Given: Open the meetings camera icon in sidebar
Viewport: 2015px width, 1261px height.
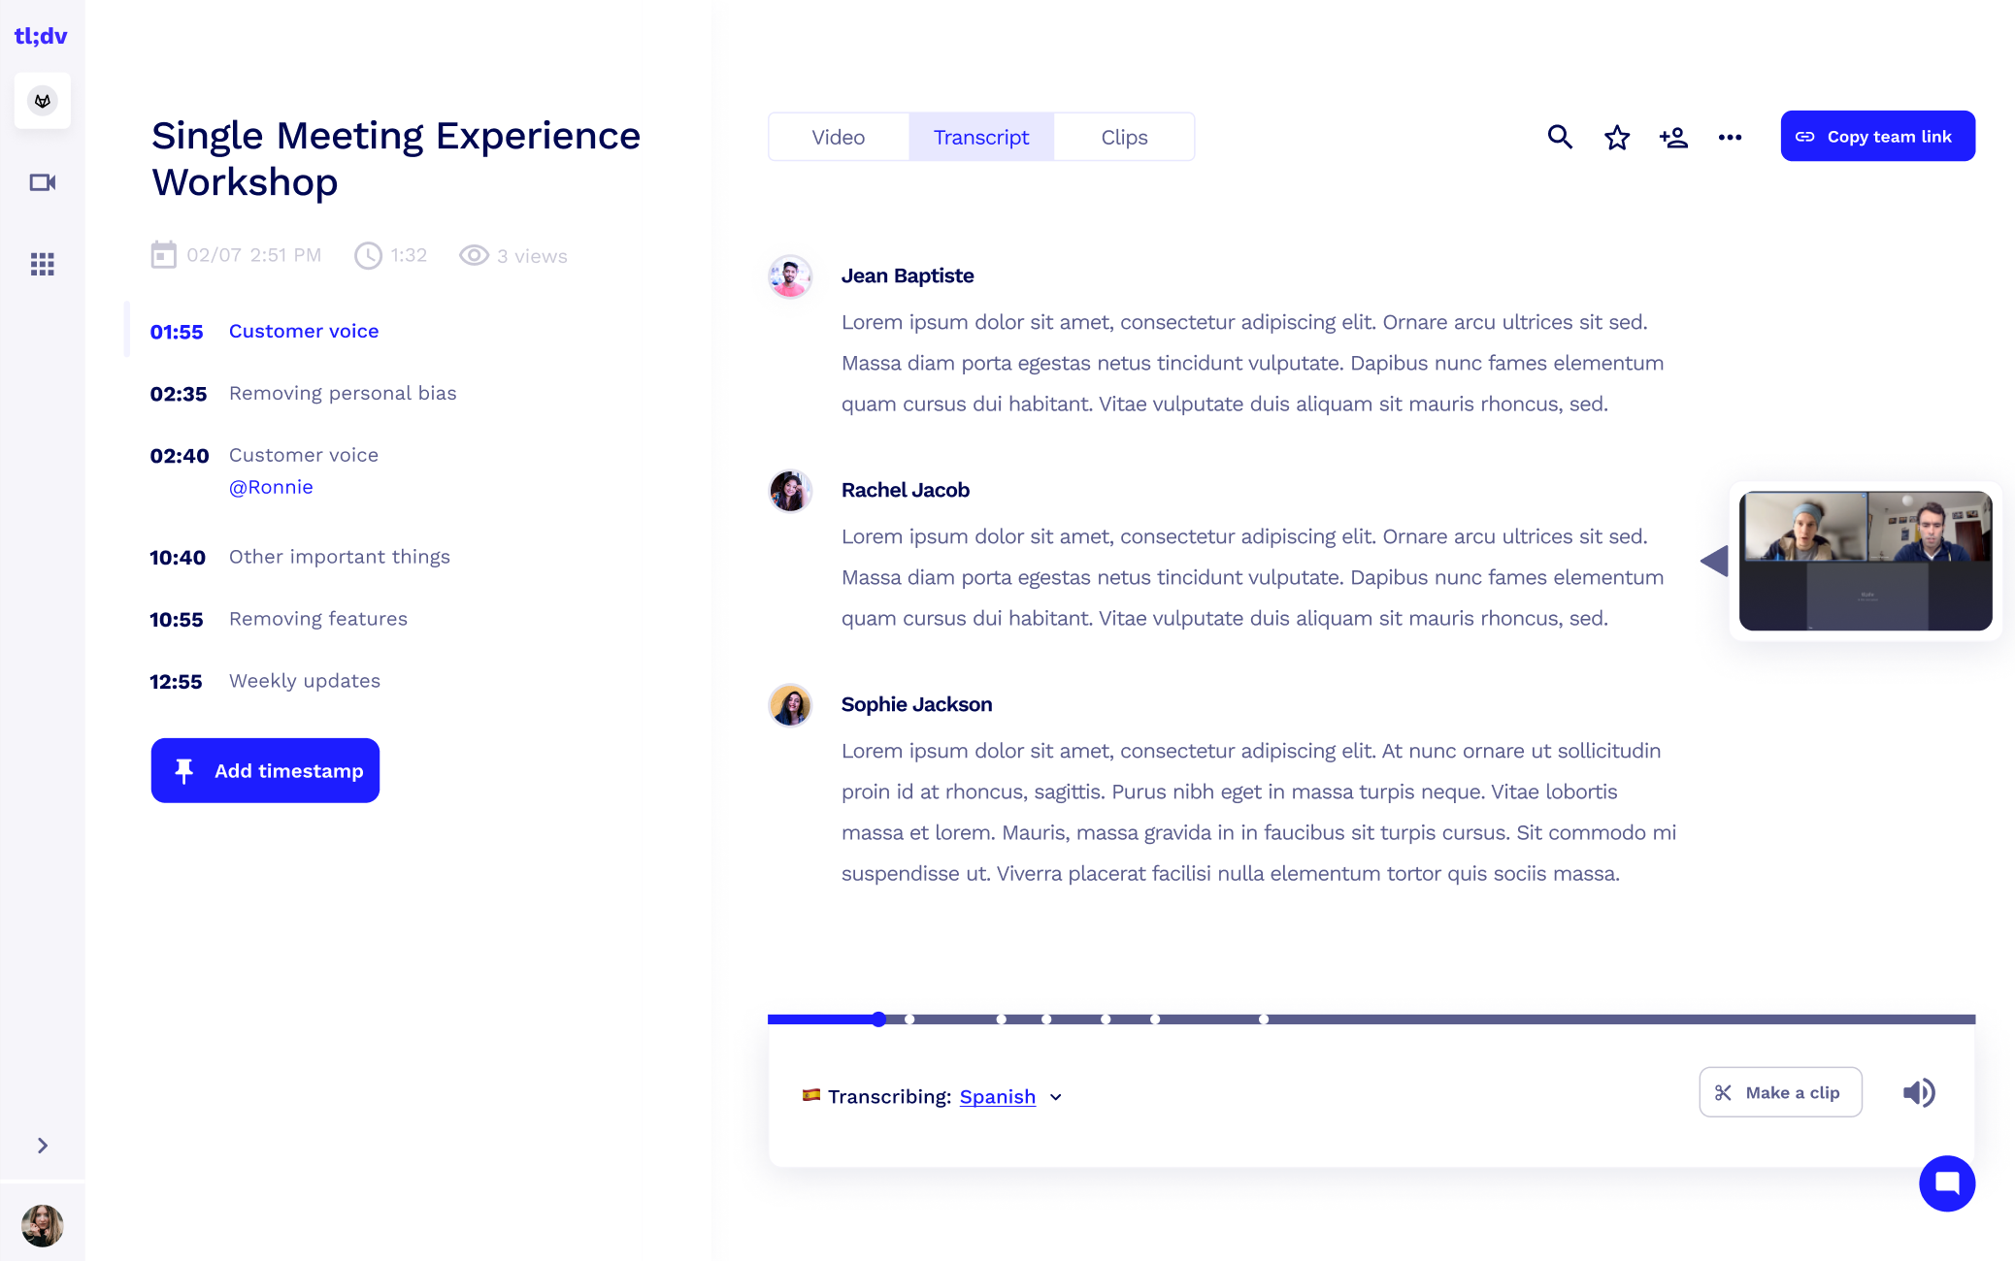Looking at the screenshot, I should 43,182.
